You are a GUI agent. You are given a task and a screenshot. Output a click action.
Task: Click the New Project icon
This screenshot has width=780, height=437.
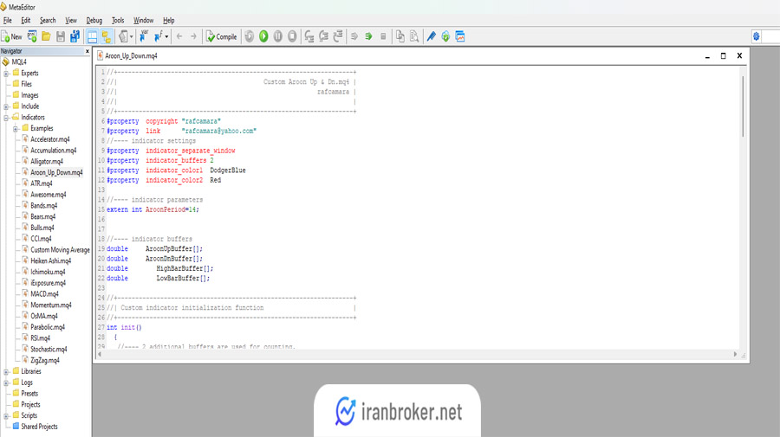[x=32, y=36]
